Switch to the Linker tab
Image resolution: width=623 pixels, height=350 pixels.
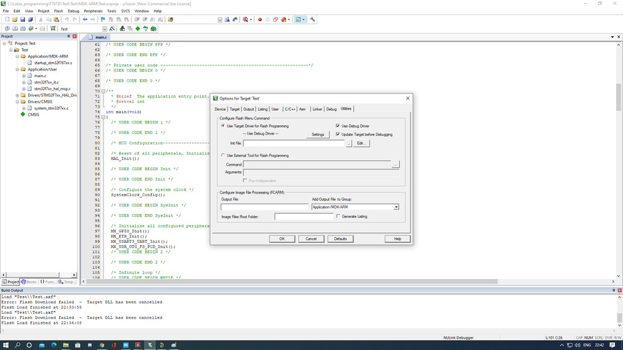pyautogui.click(x=317, y=109)
